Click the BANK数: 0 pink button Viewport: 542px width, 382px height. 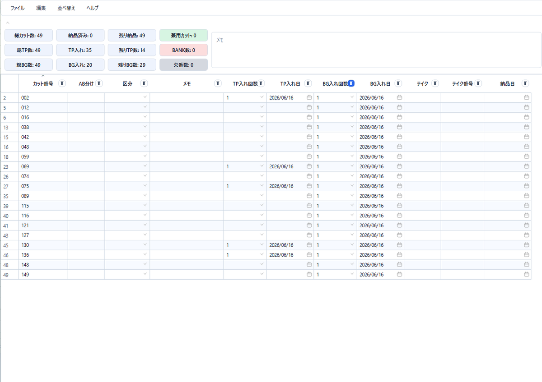pos(184,50)
